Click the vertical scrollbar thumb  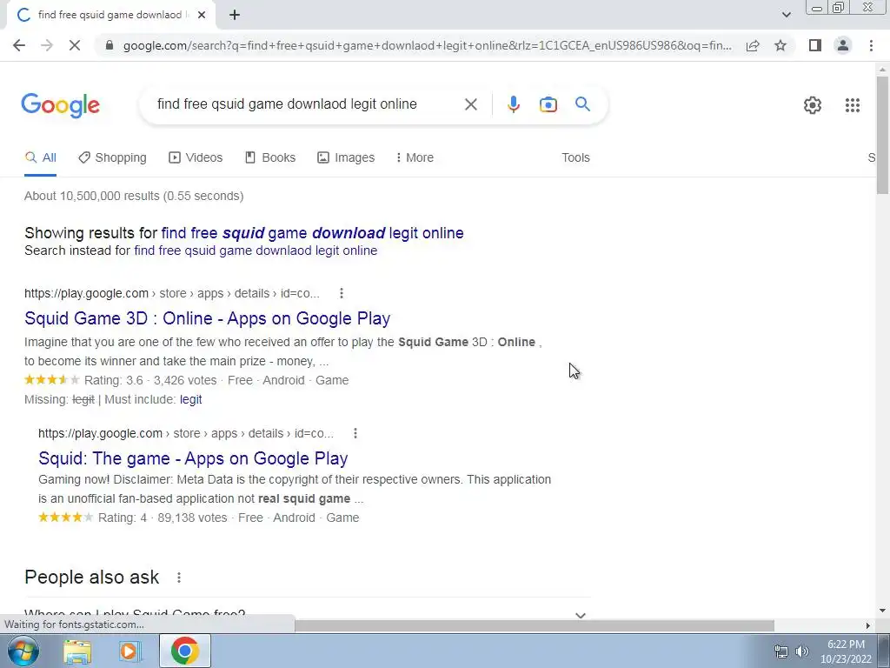click(882, 133)
